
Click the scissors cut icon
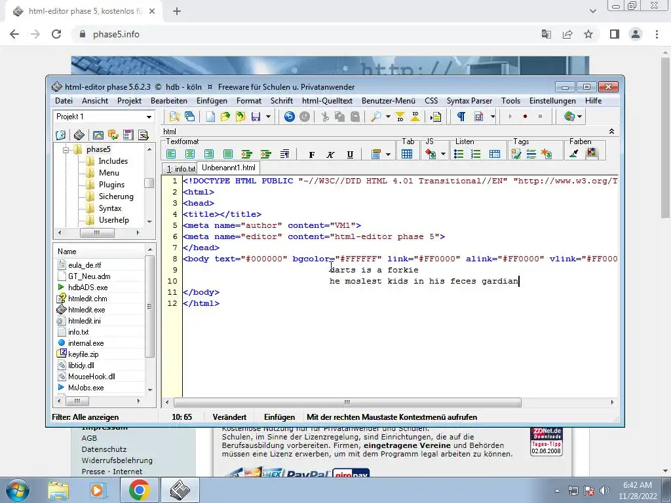point(325,117)
